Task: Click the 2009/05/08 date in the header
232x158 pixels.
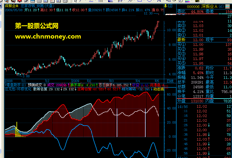Action: coord(14,10)
